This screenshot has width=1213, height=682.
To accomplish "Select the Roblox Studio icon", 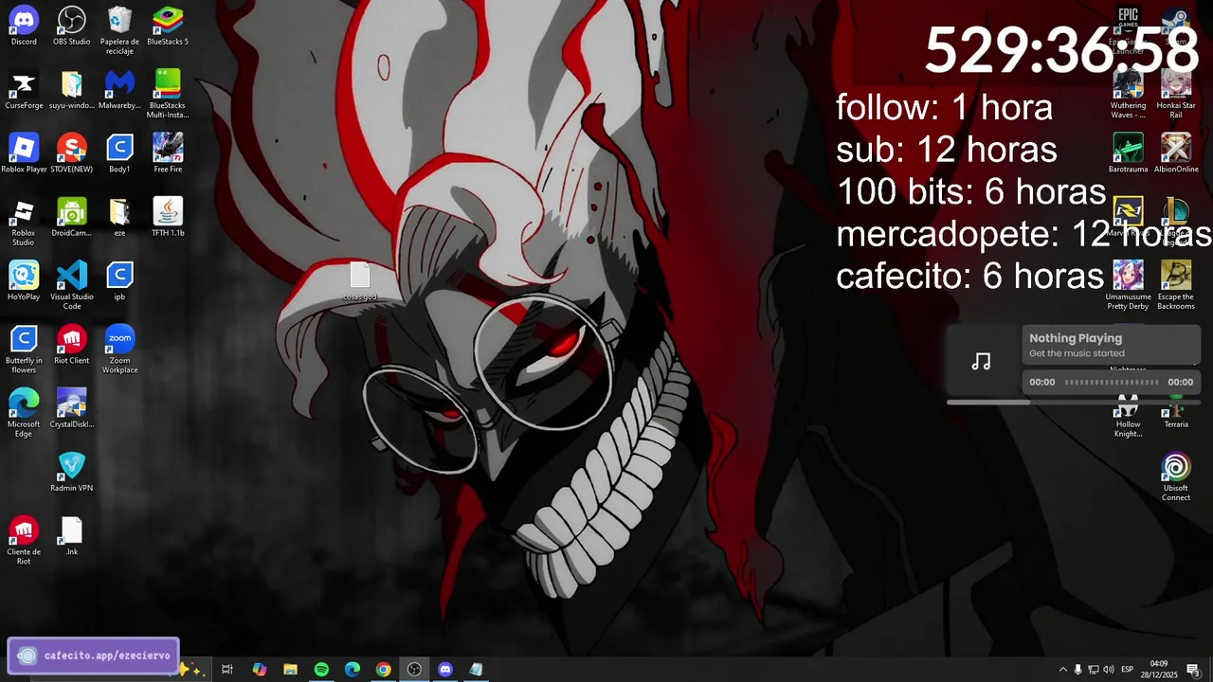I will [x=24, y=223].
